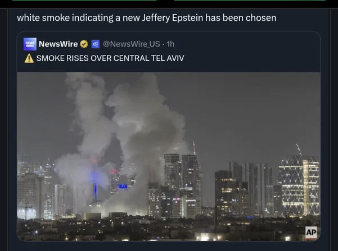Image resolution: width=338 pixels, height=251 pixels.
Task: Open the NewsWire profile avatar
Action: (30, 44)
